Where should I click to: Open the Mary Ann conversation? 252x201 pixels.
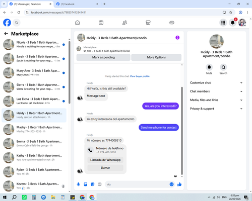(x=34, y=73)
